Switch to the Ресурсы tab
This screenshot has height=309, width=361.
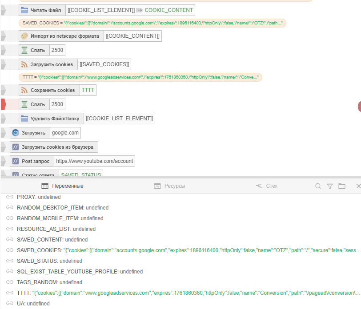[x=169, y=186]
